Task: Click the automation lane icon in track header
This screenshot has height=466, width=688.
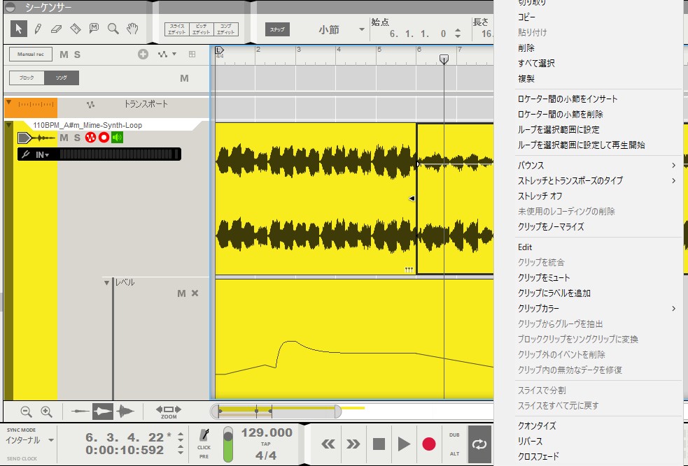Action: coord(163,54)
